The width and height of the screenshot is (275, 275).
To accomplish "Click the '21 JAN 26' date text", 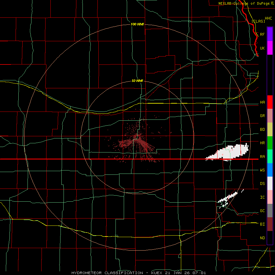I will (178, 273).
